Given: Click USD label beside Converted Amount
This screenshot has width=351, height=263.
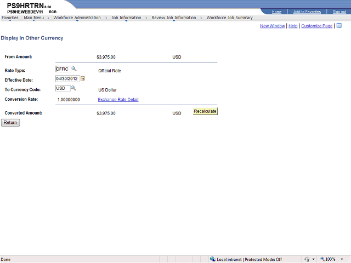Looking at the screenshot, I should (x=177, y=113).
